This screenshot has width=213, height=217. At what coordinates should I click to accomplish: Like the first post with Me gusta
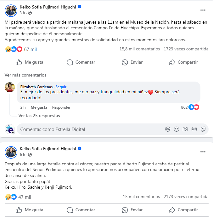[x=30, y=62]
